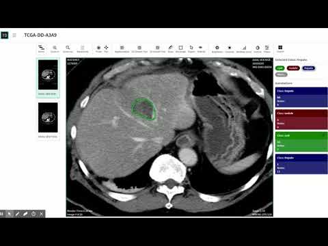The height and width of the screenshot is (246, 328).
Task: Click the Invert half-circle icon
Action: (x=258, y=49)
